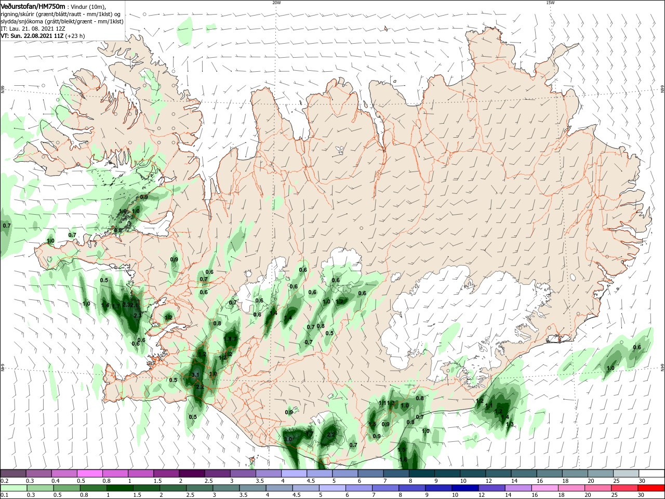Click the light green rain swatch labeled 0.1
Viewport: 665px width, 499px height.
click(13, 488)
